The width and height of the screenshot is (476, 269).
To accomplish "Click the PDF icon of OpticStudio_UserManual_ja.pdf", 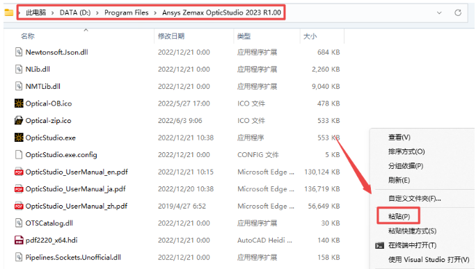I will click(x=19, y=189).
